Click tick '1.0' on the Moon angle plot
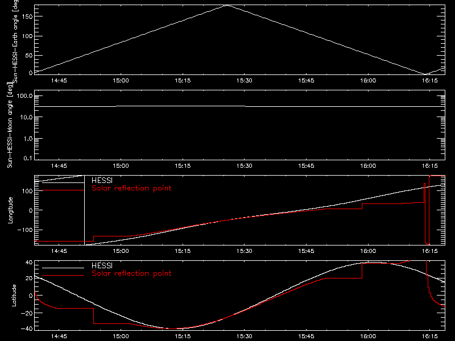455x341 pixels. coord(28,139)
